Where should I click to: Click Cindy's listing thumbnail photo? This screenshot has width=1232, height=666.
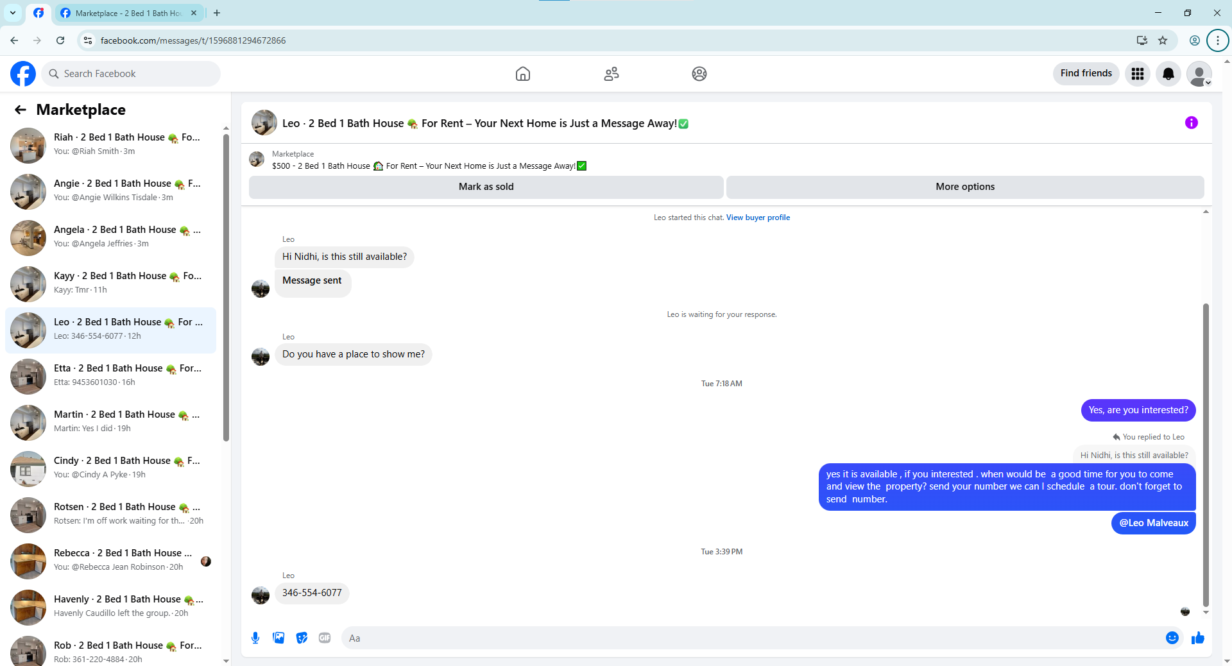click(x=28, y=469)
